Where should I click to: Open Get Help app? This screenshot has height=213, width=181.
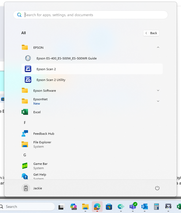coord(92,176)
